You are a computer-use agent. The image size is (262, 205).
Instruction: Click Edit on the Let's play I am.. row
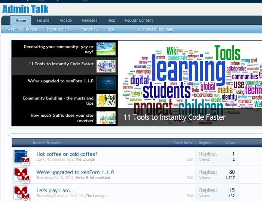[x=190, y=196]
